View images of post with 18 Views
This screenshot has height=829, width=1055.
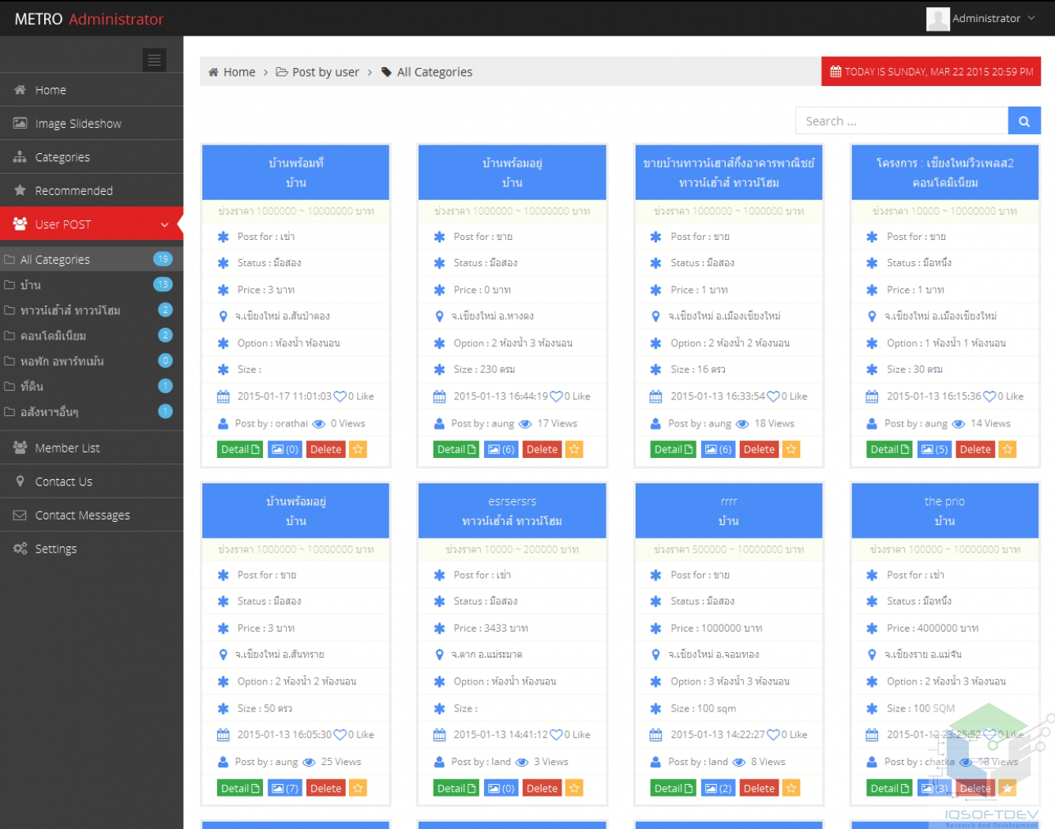pos(718,449)
